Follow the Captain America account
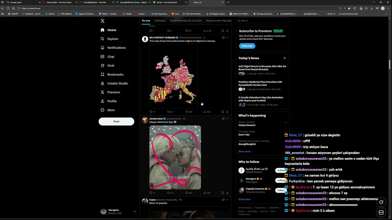This screenshot has height=220, width=392. [x=281, y=190]
